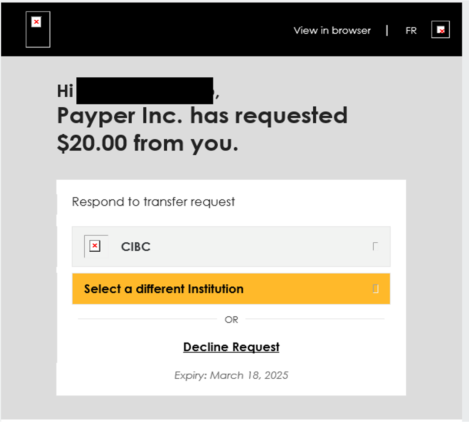Click the $20.00 from you amount text
This screenshot has width=469, height=422.
[x=147, y=143]
